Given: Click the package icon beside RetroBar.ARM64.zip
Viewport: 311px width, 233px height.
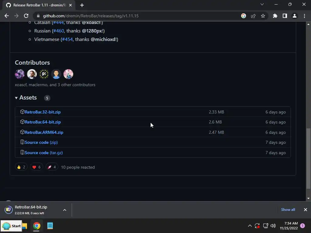Looking at the screenshot, I should (x=22, y=132).
